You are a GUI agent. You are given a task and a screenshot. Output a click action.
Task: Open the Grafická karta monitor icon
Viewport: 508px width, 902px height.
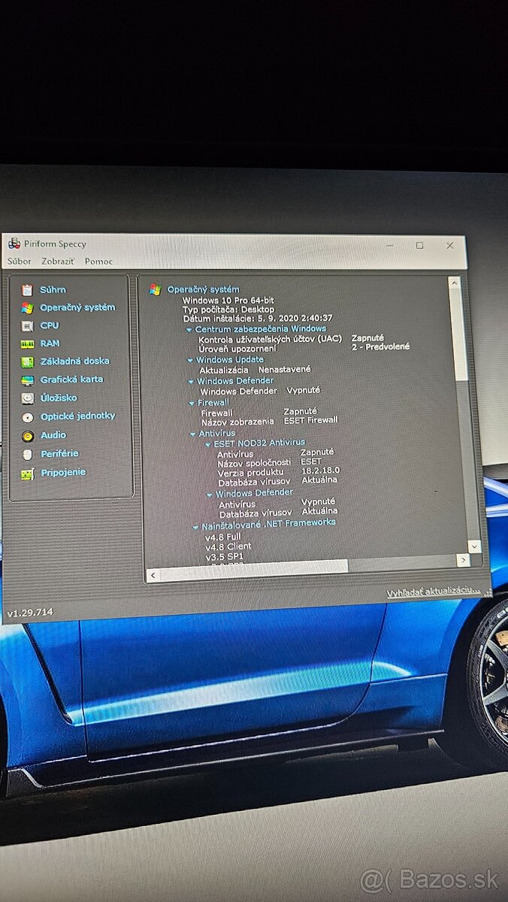(x=27, y=380)
